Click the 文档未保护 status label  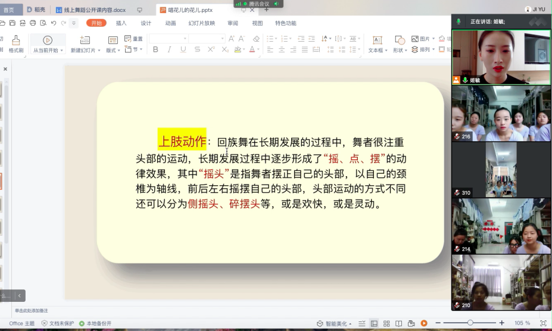point(58,323)
